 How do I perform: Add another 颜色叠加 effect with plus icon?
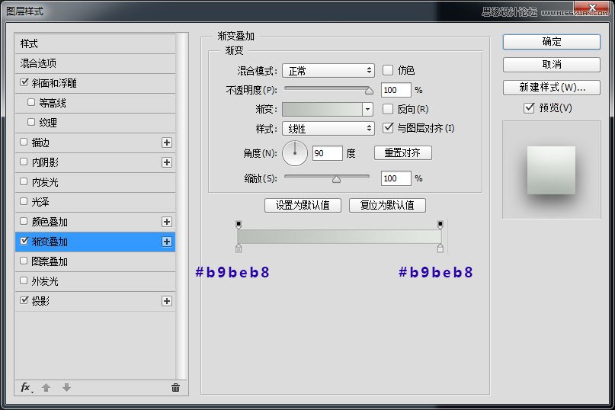167,222
